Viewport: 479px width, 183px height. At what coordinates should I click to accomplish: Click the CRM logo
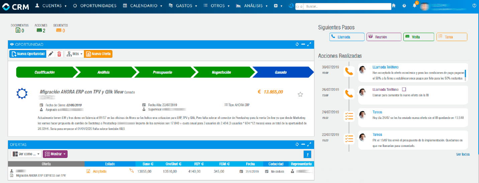(15, 6)
